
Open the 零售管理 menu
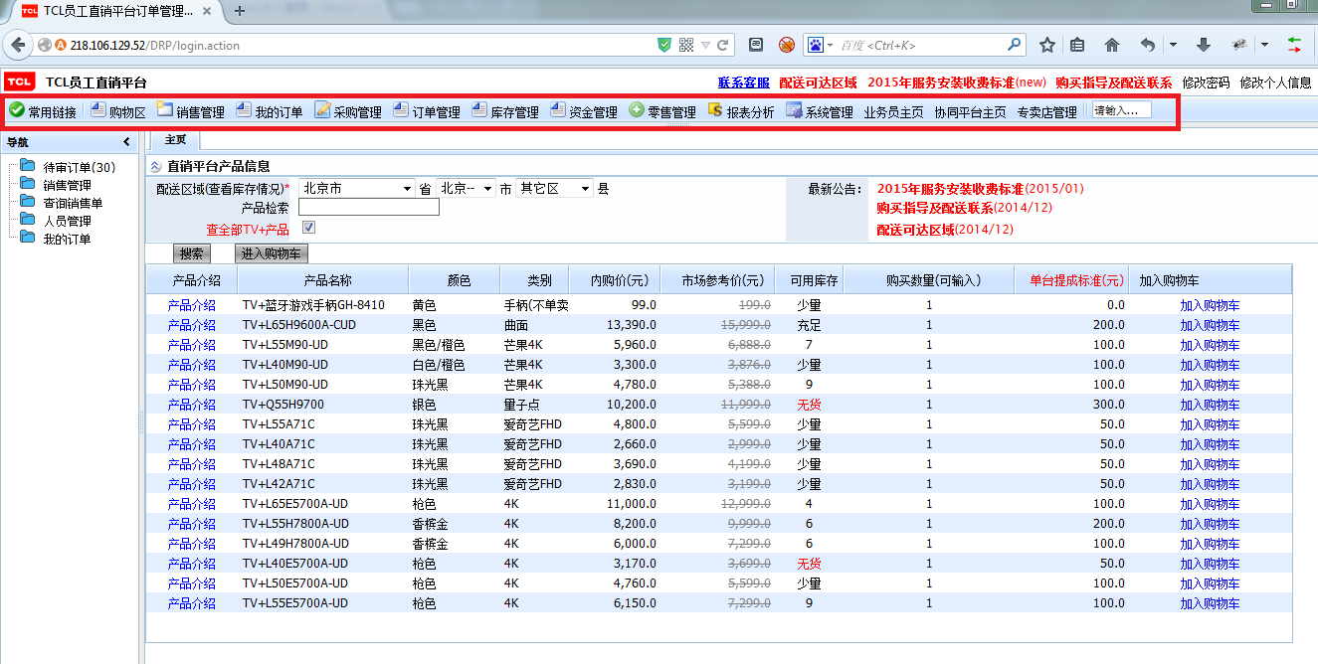click(662, 111)
